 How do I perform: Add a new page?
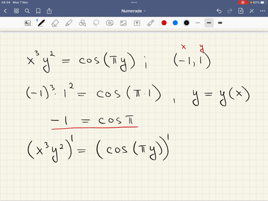(241, 11)
